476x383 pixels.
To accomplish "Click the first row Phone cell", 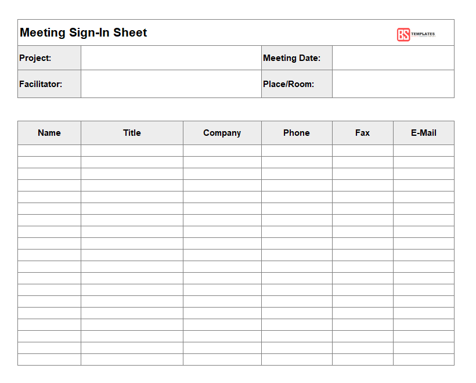I will (297, 150).
